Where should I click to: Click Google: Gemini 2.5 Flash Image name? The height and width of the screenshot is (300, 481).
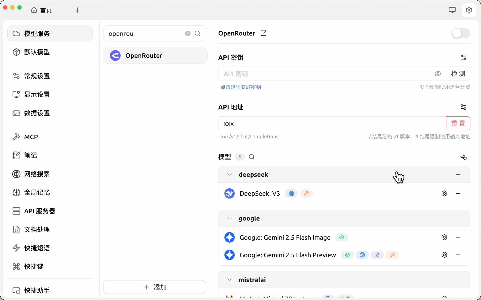pyautogui.click(x=285, y=237)
